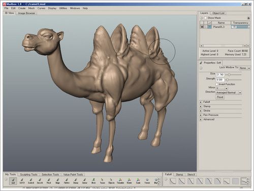Open the Plane03_3 level selector box
254x191 pixels.
coord(210,27)
